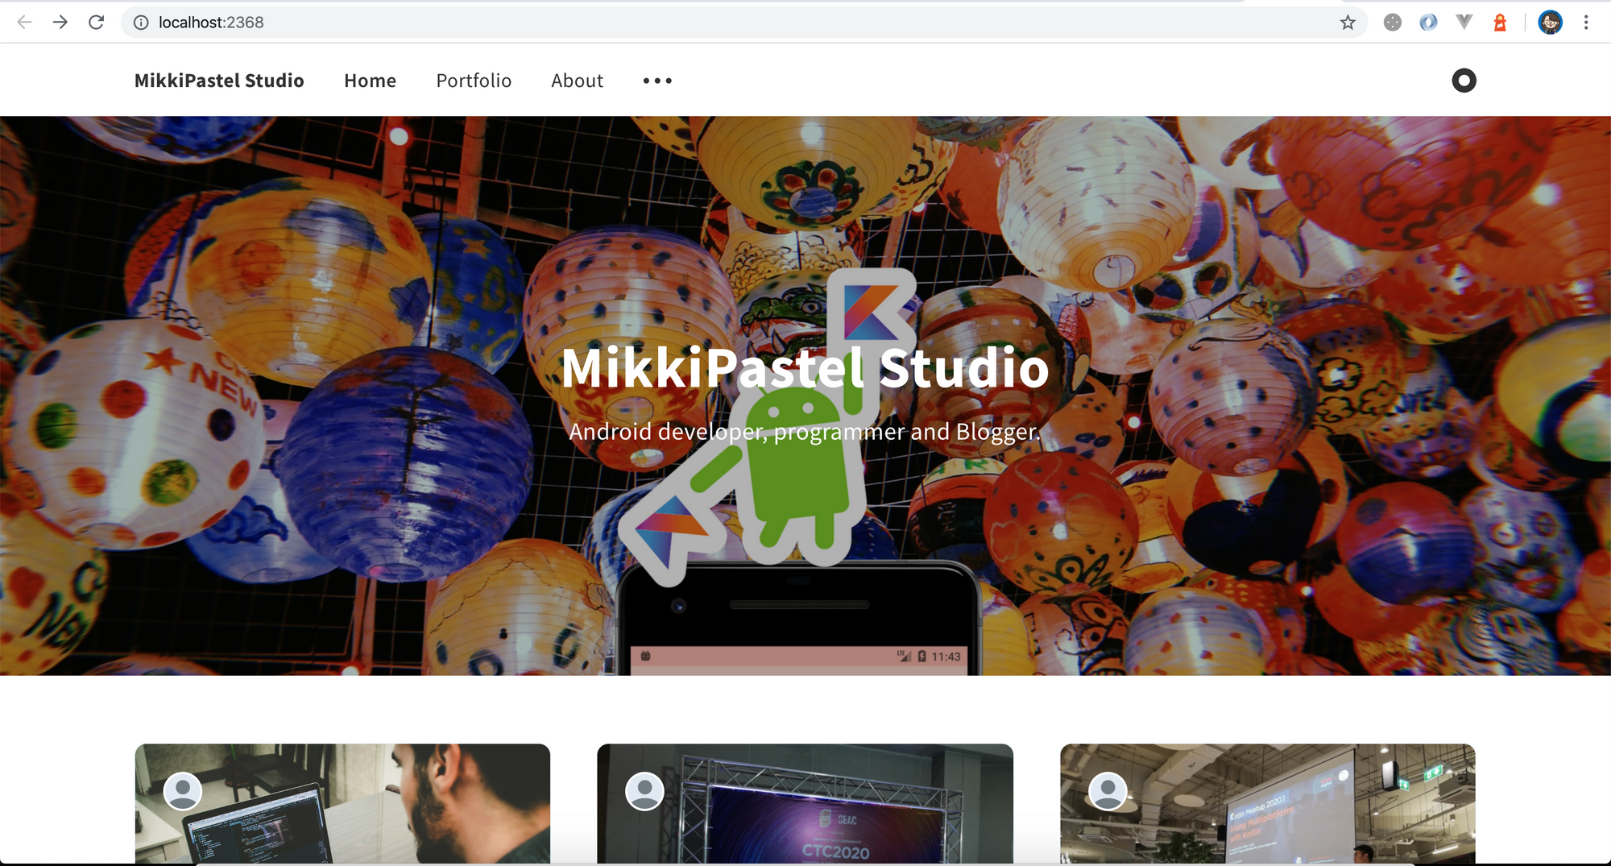1611x866 pixels.
Task: View site information icon in address bar
Action: [141, 23]
